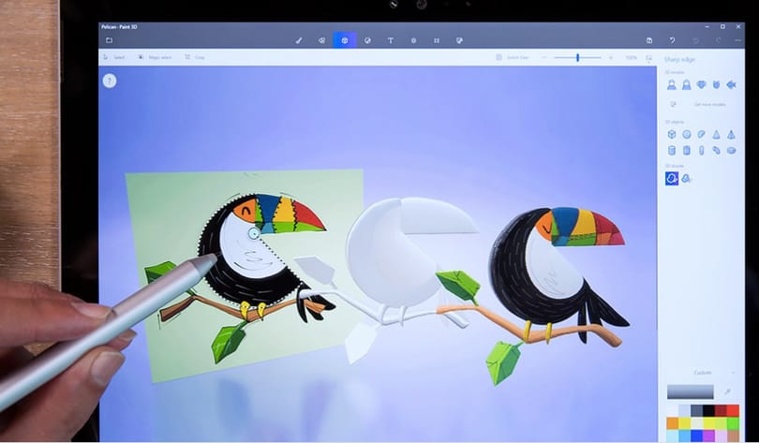Switch to the Effects tab
The height and width of the screenshot is (443, 759).
[413, 40]
